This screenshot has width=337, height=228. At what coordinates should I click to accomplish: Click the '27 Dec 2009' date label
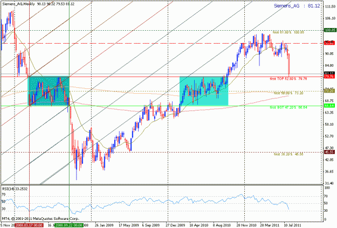pos(176,225)
